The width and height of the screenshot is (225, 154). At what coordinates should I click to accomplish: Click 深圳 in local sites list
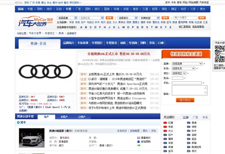[x=27, y=3]
